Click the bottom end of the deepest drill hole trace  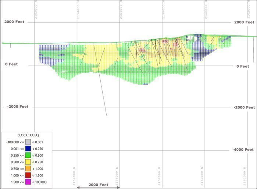[x=107, y=115]
